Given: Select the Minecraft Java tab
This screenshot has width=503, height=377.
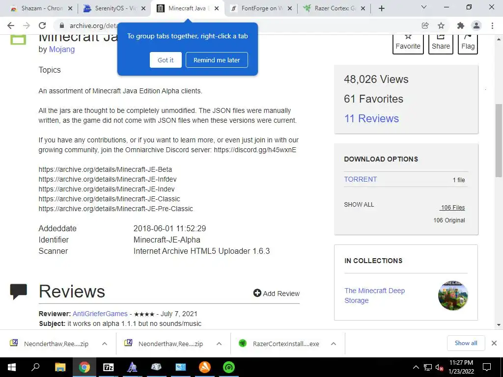Looking at the screenshot, I should click(187, 8).
